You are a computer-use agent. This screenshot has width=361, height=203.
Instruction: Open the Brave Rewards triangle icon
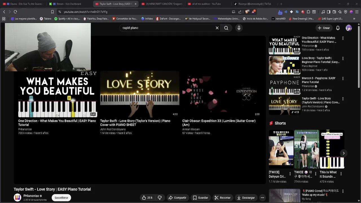coord(253,12)
